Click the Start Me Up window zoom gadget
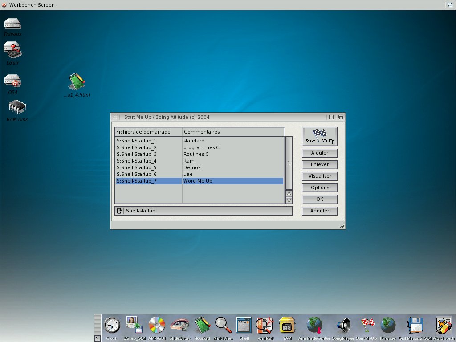 tap(331, 117)
